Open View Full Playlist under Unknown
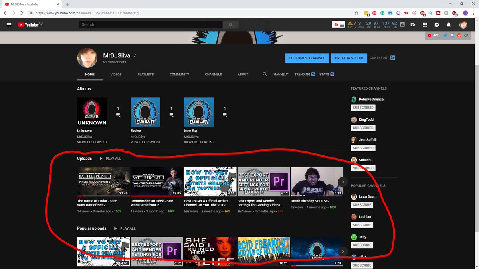This screenshot has height=269, width=479. click(92, 142)
